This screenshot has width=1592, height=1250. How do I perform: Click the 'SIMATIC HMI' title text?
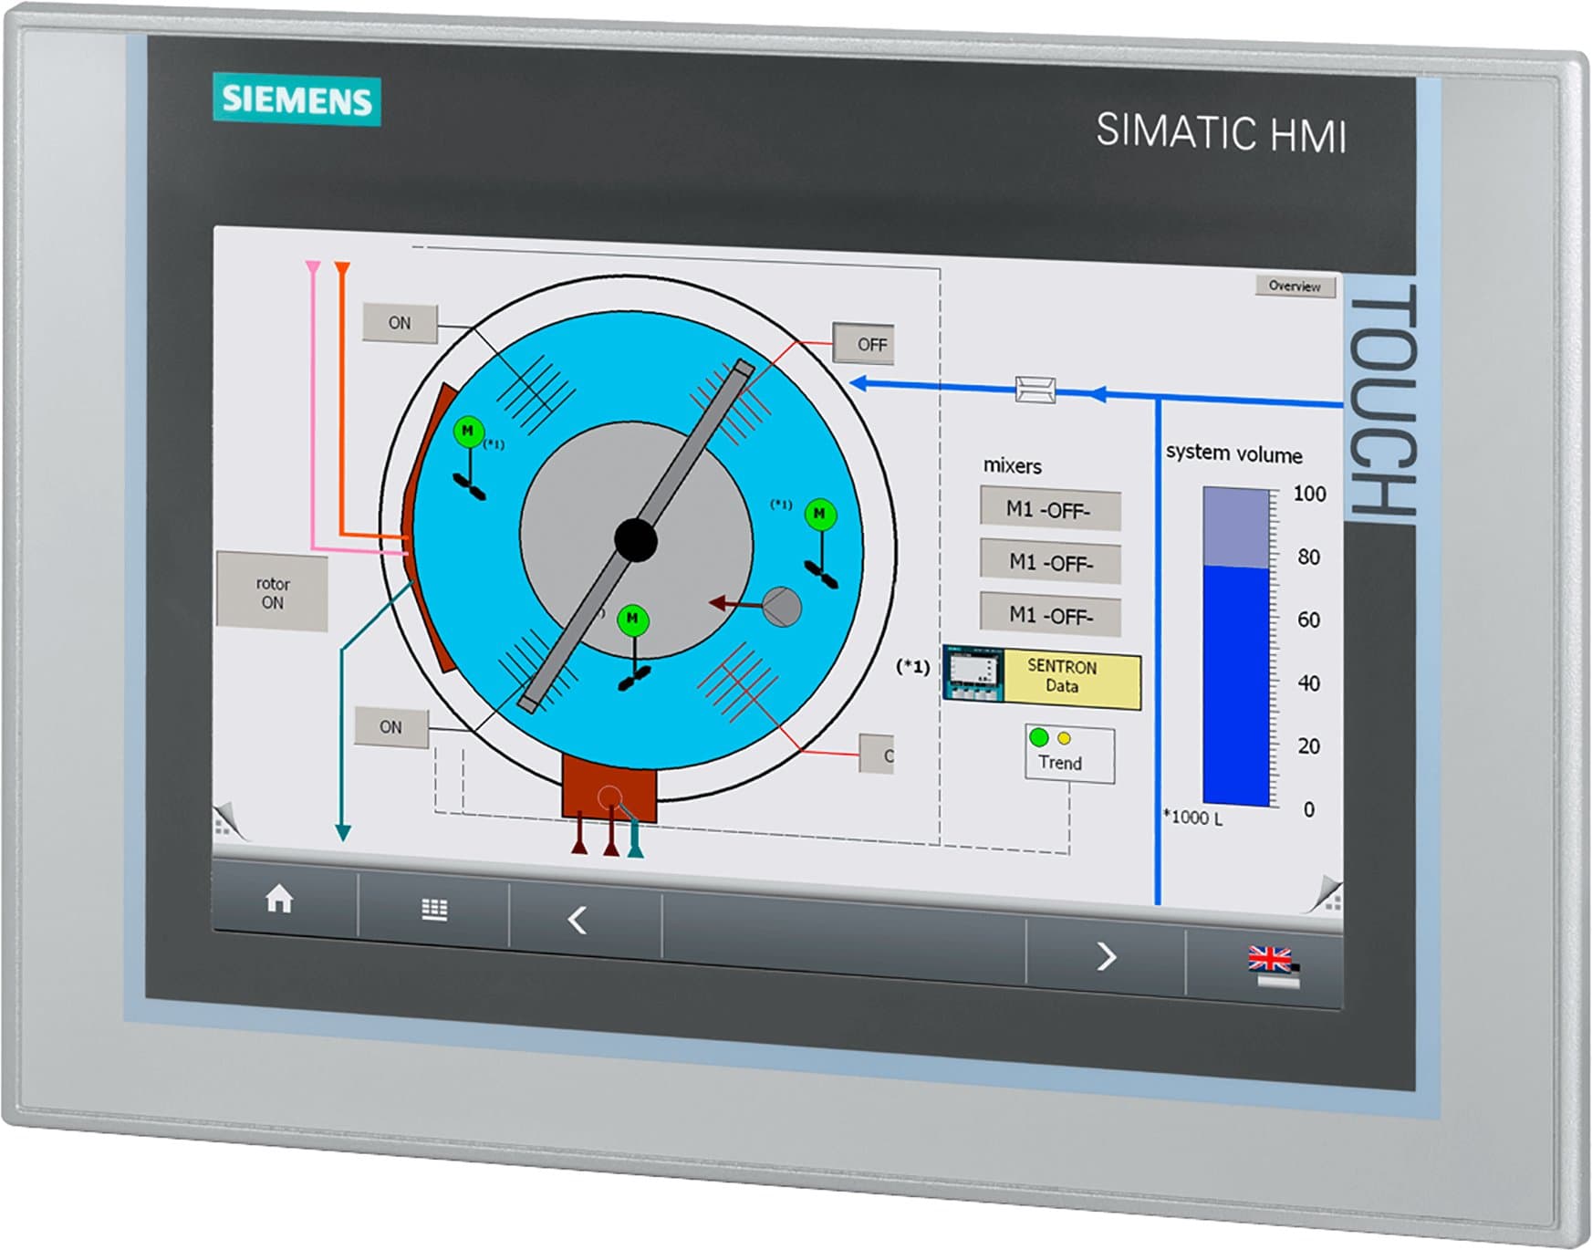[x=1221, y=132]
